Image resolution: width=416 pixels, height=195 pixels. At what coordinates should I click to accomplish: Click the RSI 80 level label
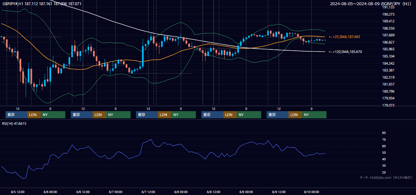click(x=384, y=133)
